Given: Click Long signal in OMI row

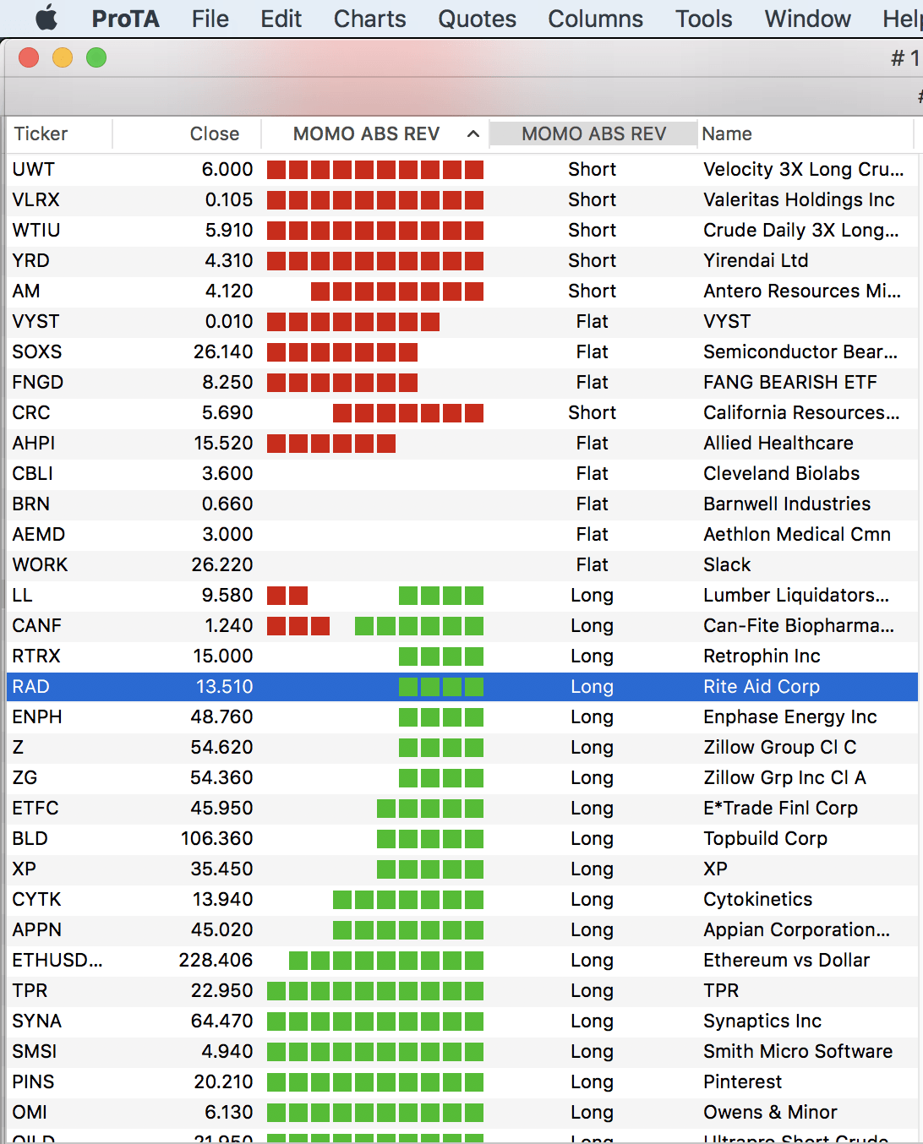Looking at the screenshot, I should coord(592,1112).
